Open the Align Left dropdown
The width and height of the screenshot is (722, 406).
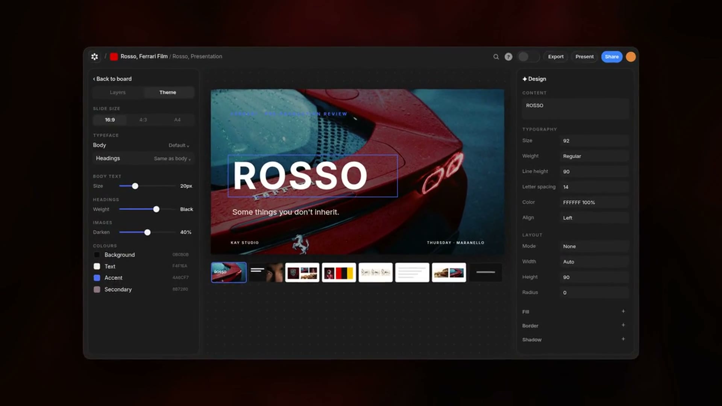click(x=594, y=218)
